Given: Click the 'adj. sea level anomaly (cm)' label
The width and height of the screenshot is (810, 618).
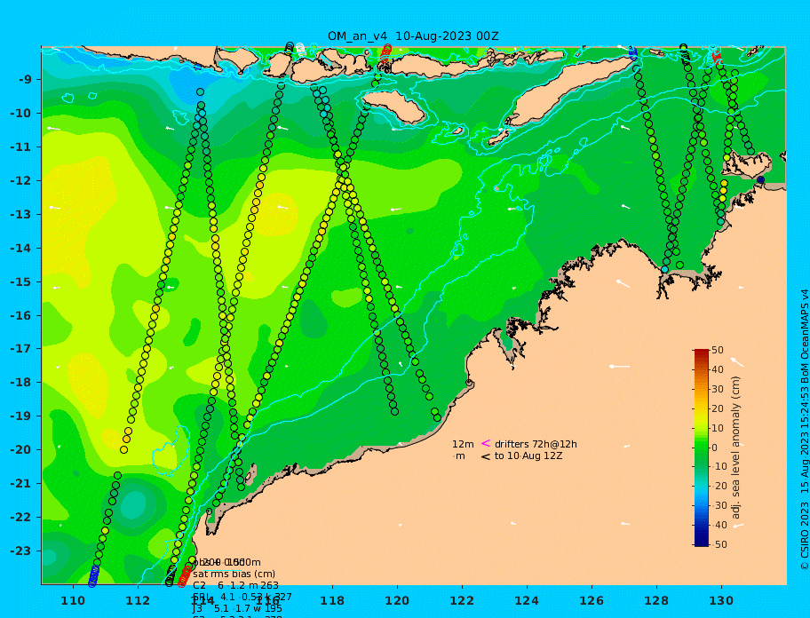Looking at the screenshot, I should coord(736,448).
